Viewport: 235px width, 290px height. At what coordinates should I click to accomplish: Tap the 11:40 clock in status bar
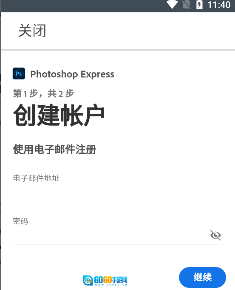tap(219, 5)
